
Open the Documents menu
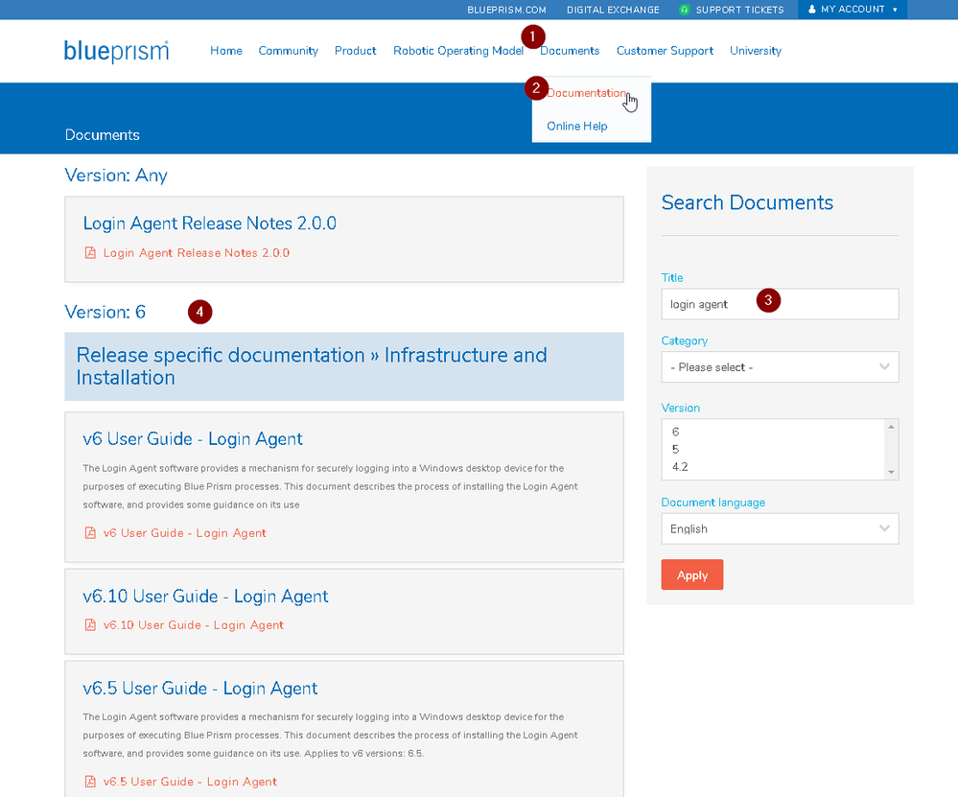[570, 51]
